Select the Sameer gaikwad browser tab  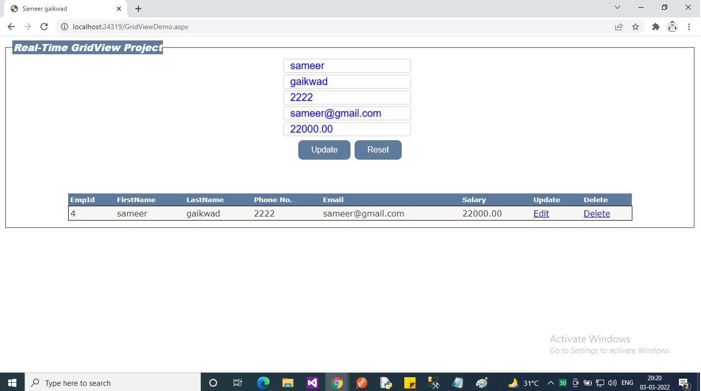[66, 9]
